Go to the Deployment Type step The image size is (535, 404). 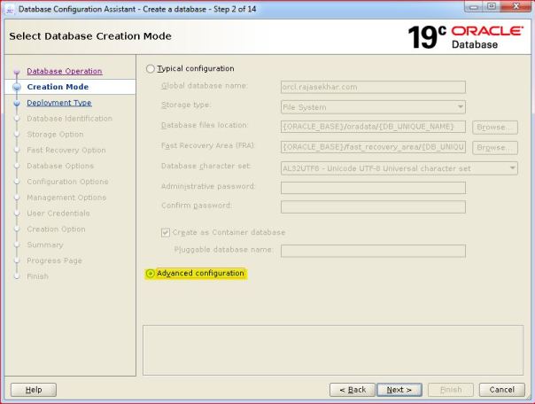pos(58,103)
